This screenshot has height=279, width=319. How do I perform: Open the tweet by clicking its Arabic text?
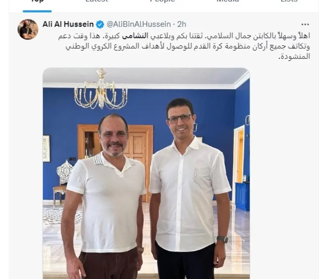(184, 46)
